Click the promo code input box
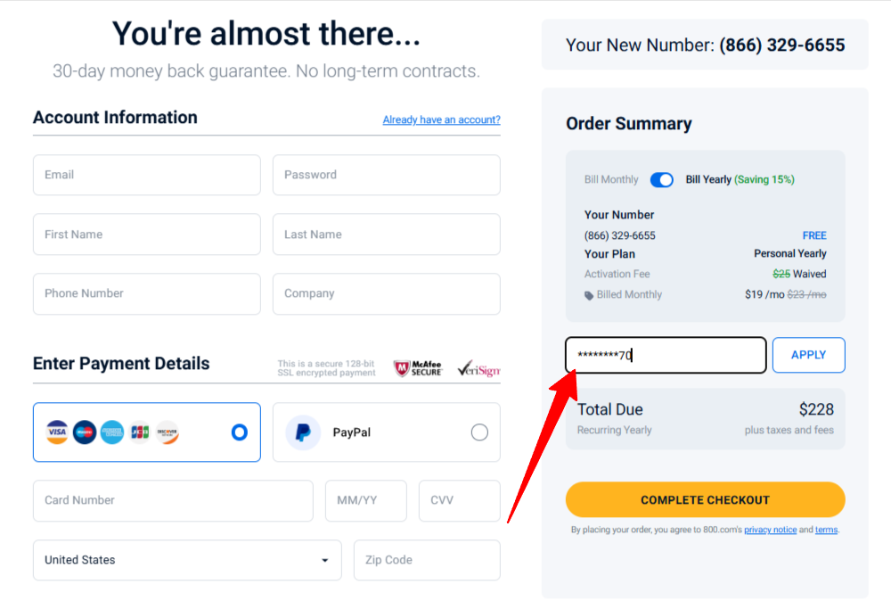891x609 pixels. (666, 355)
